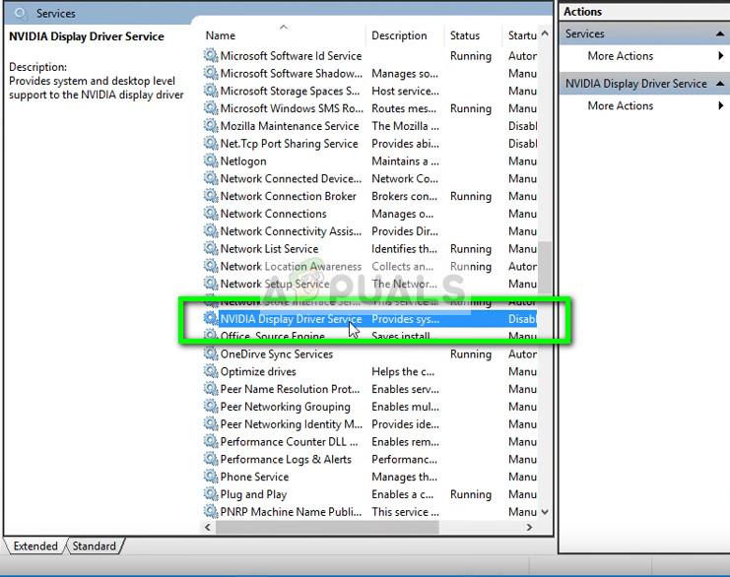730x577 pixels.
Task: Click gear icon beside Plug and Play
Action: pos(211,493)
